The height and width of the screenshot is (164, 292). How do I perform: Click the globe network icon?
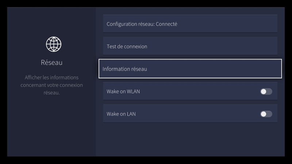pos(54,44)
